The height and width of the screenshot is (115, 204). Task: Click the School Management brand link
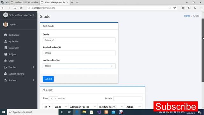pos(22,15)
